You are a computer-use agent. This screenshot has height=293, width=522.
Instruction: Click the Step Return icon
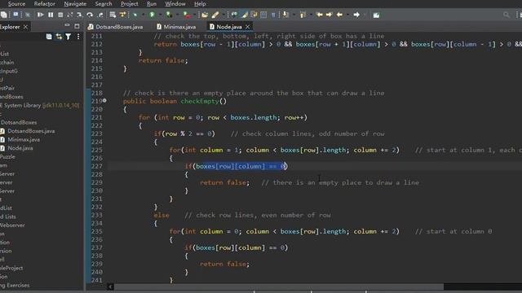[x=100, y=15]
